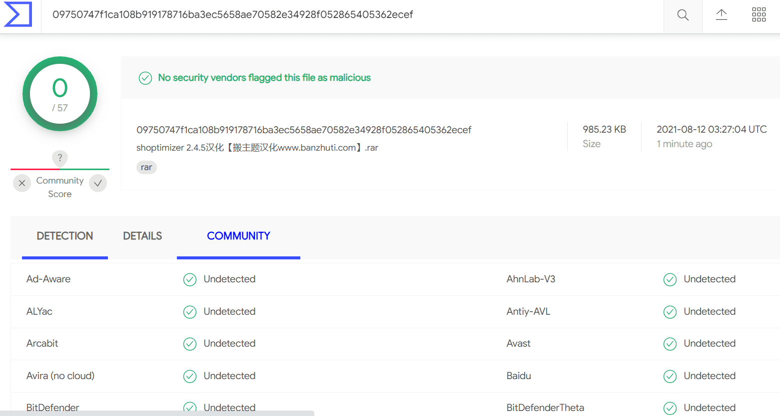Click the 2021-08-12 03:27:04 UTC timestamp
Viewport: 780px width, 416px height.
pos(712,129)
